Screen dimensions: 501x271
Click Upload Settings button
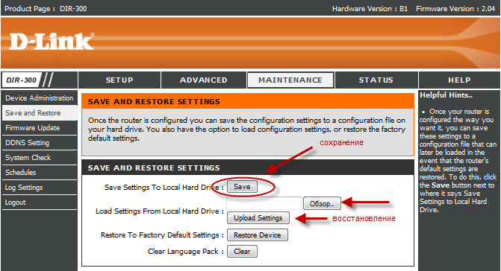coord(258,218)
